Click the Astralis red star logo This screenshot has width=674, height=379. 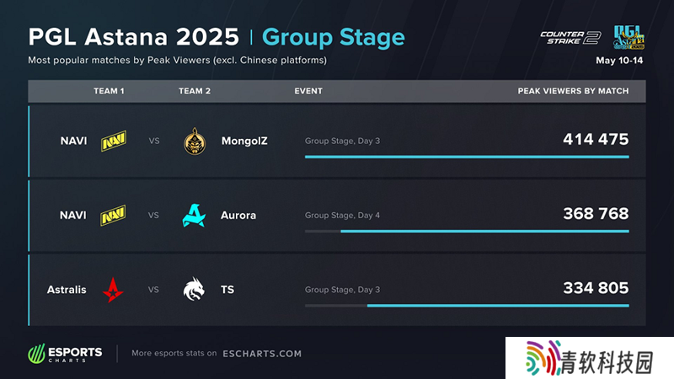113,290
